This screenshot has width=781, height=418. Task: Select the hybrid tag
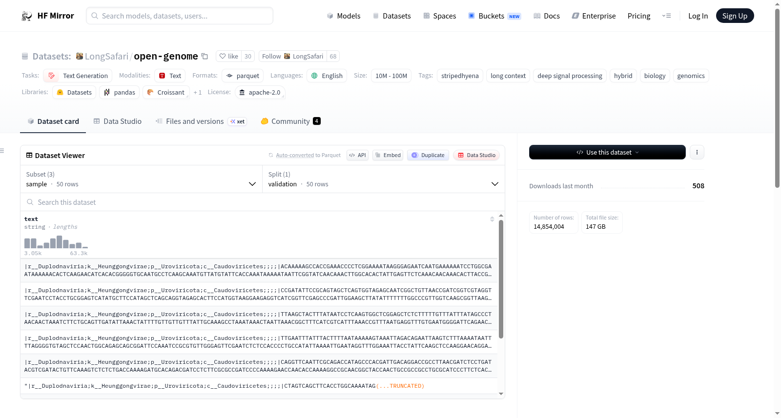coord(623,76)
